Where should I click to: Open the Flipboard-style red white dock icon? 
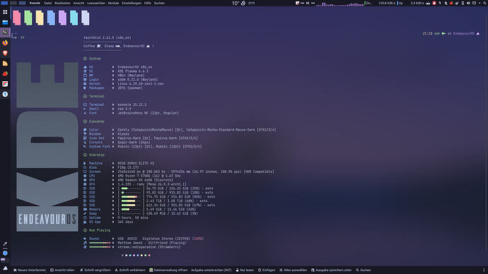click(x=5, y=84)
